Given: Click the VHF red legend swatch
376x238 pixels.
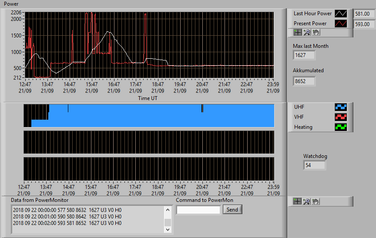Looking at the screenshot, I should click(x=341, y=117).
